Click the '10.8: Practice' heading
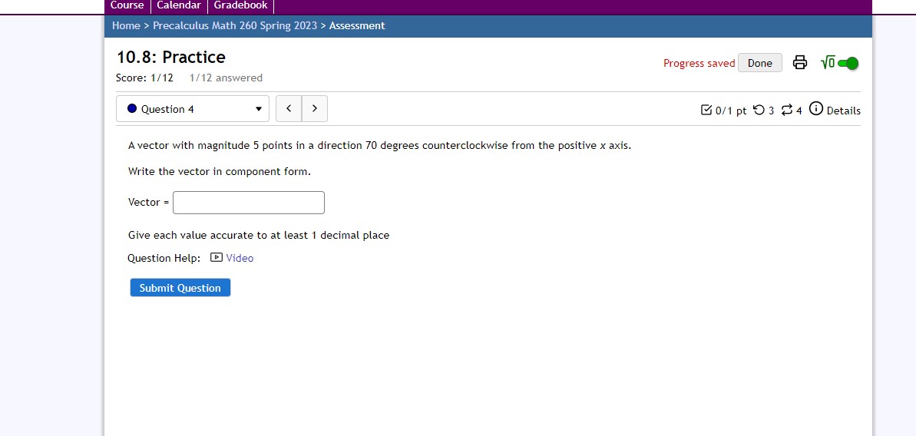916x436 pixels. coord(171,58)
